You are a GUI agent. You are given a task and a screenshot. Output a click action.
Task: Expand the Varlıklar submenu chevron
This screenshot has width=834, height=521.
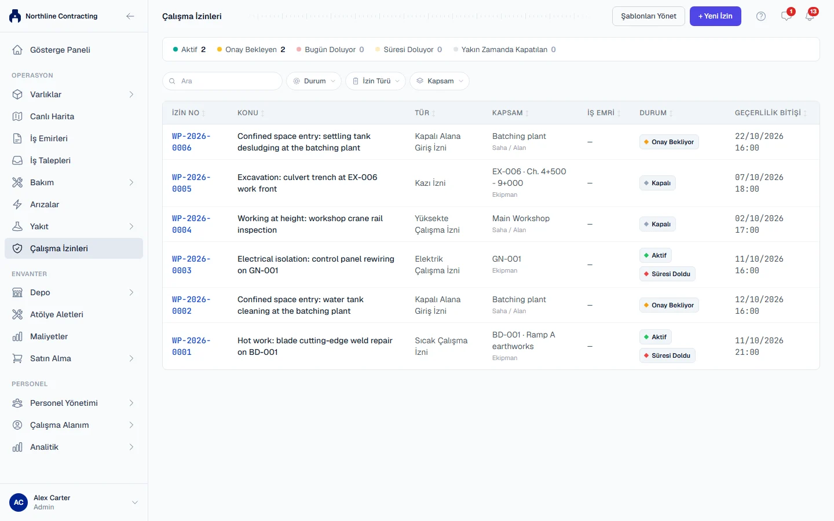[131, 94]
